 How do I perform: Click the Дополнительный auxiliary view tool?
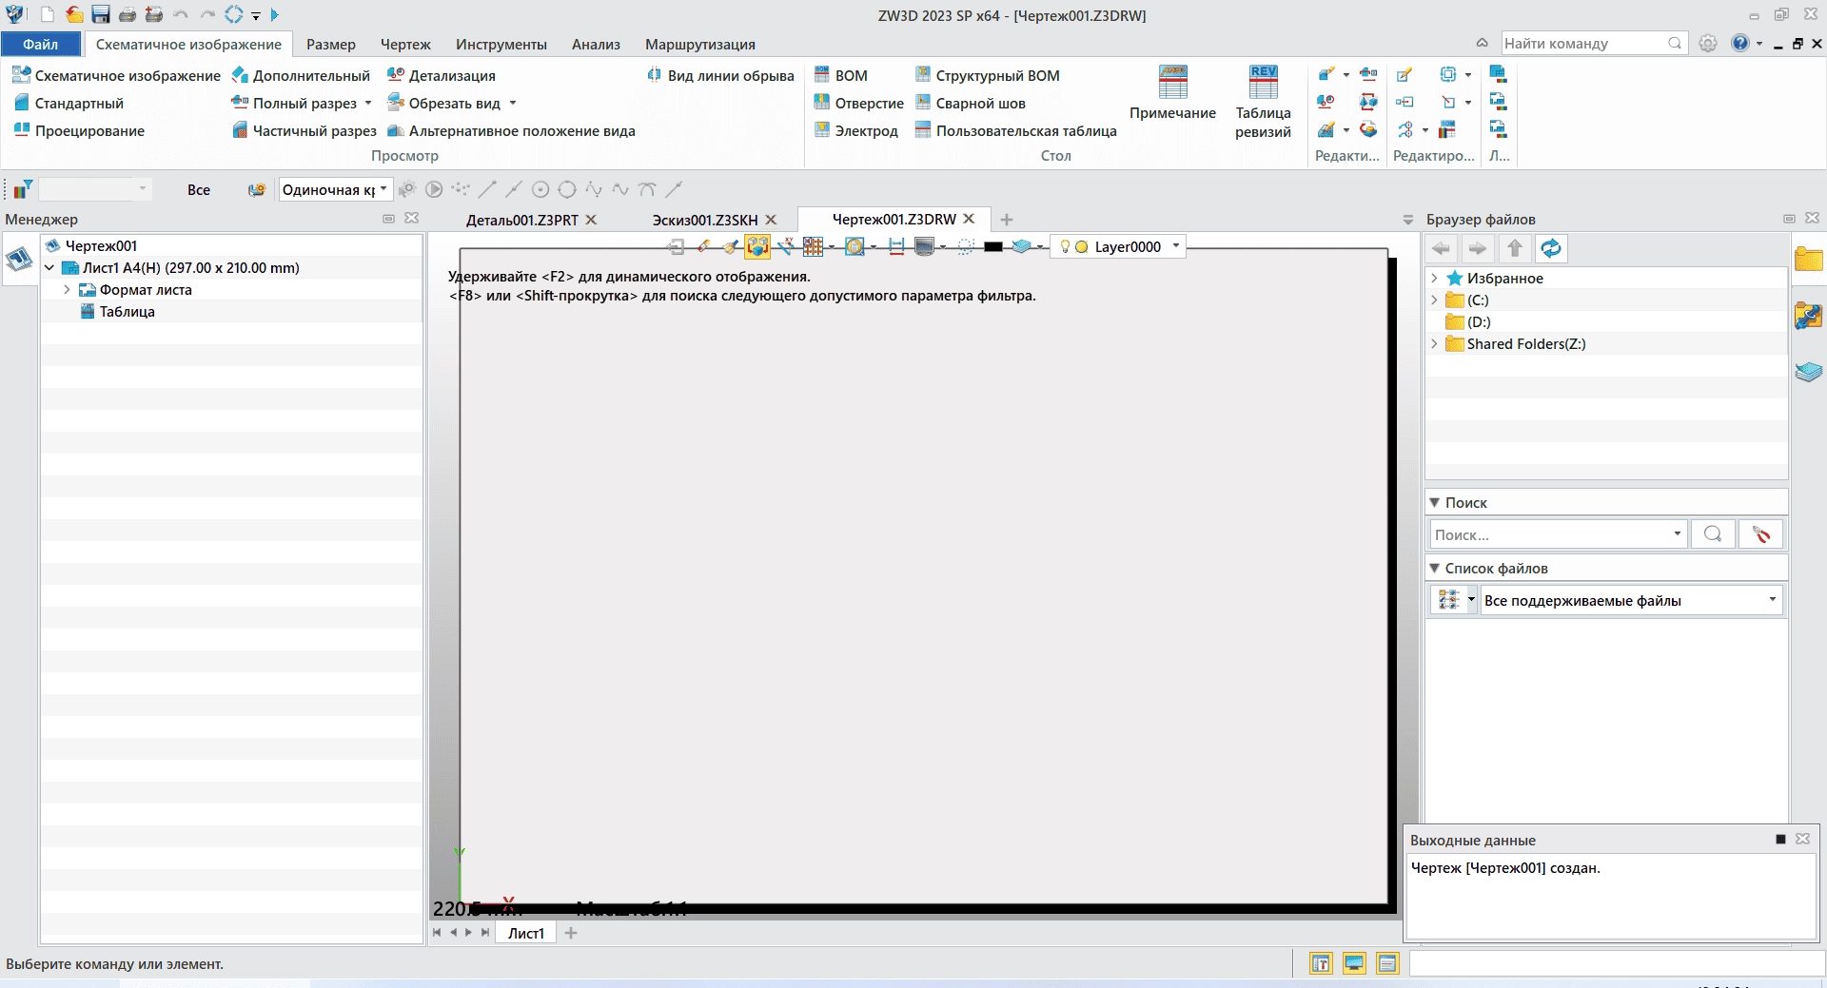pyautogui.click(x=301, y=75)
